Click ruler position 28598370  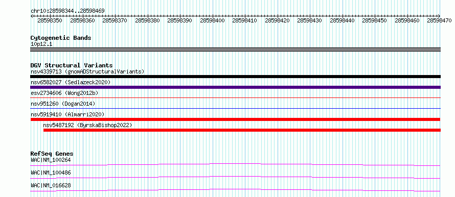pos(115,21)
